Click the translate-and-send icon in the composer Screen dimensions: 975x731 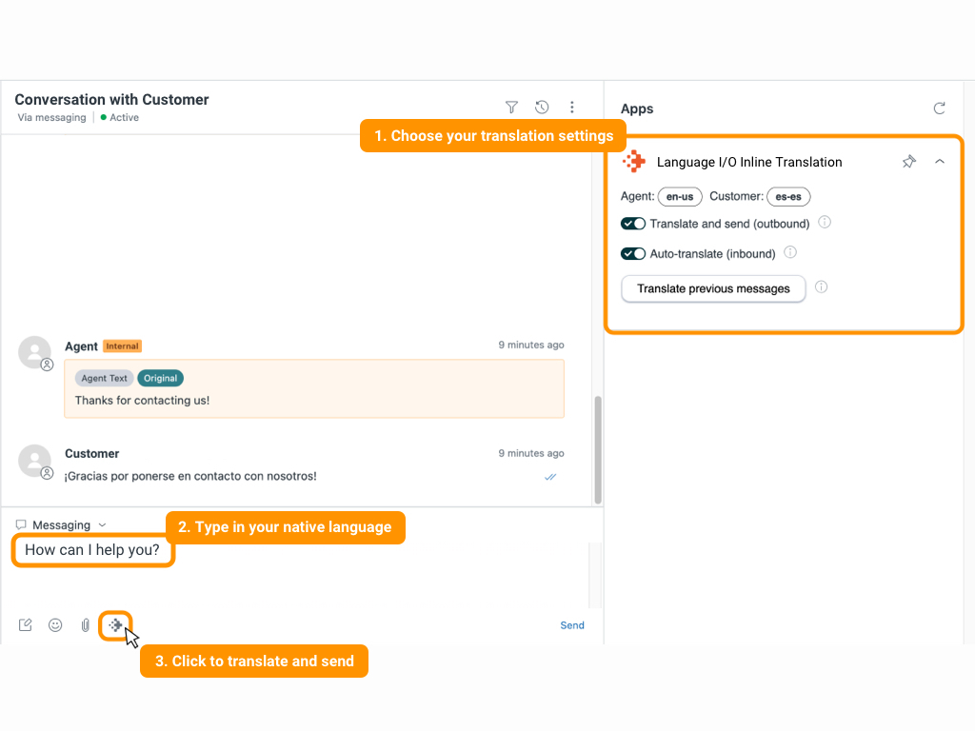116,624
